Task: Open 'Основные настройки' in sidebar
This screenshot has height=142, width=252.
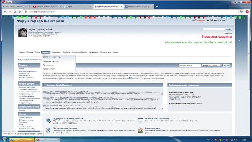Action: (x=27, y=87)
